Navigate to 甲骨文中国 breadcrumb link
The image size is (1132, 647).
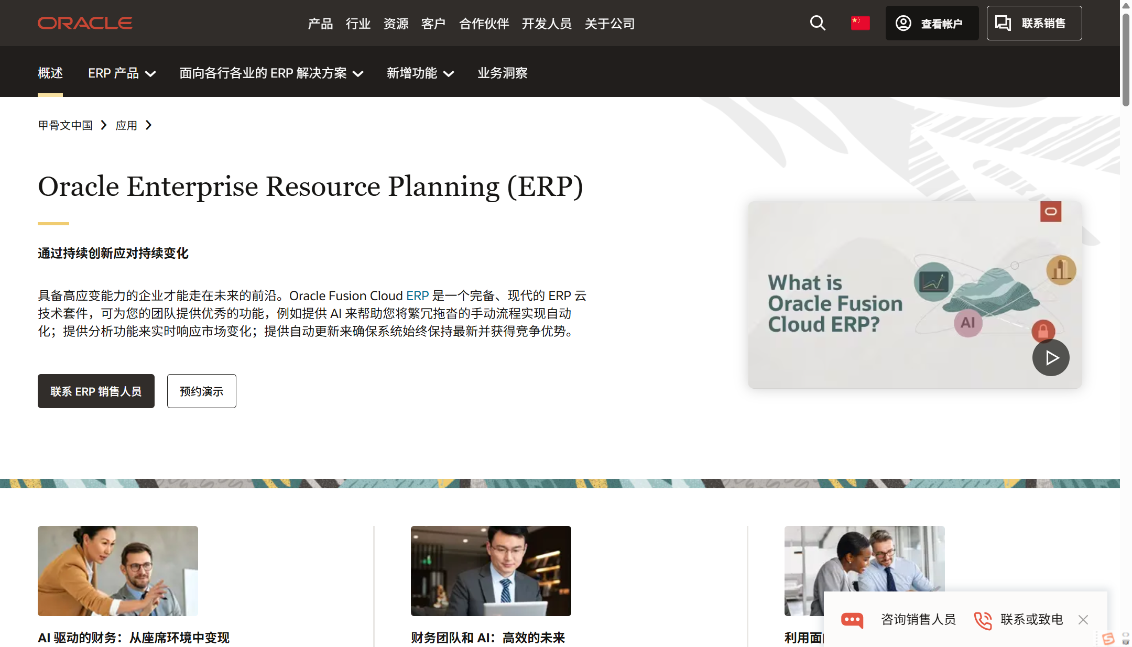coord(64,125)
